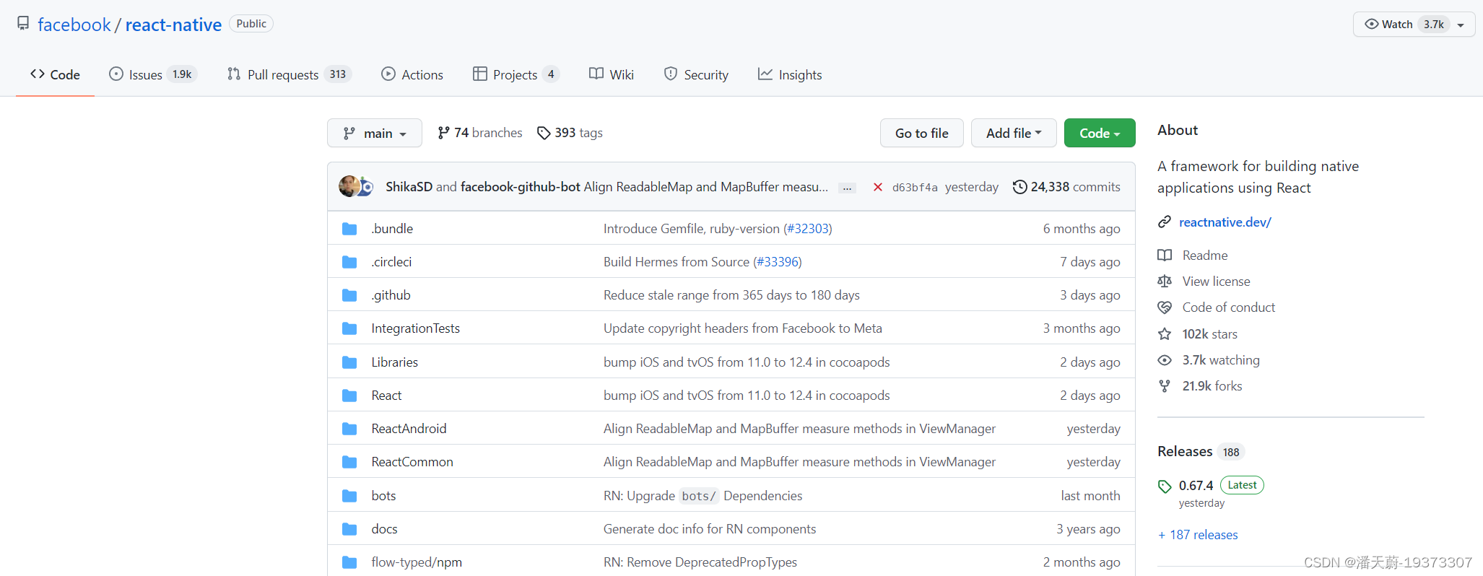Open the Wiki tab
The width and height of the screenshot is (1483, 576).
[612, 74]
